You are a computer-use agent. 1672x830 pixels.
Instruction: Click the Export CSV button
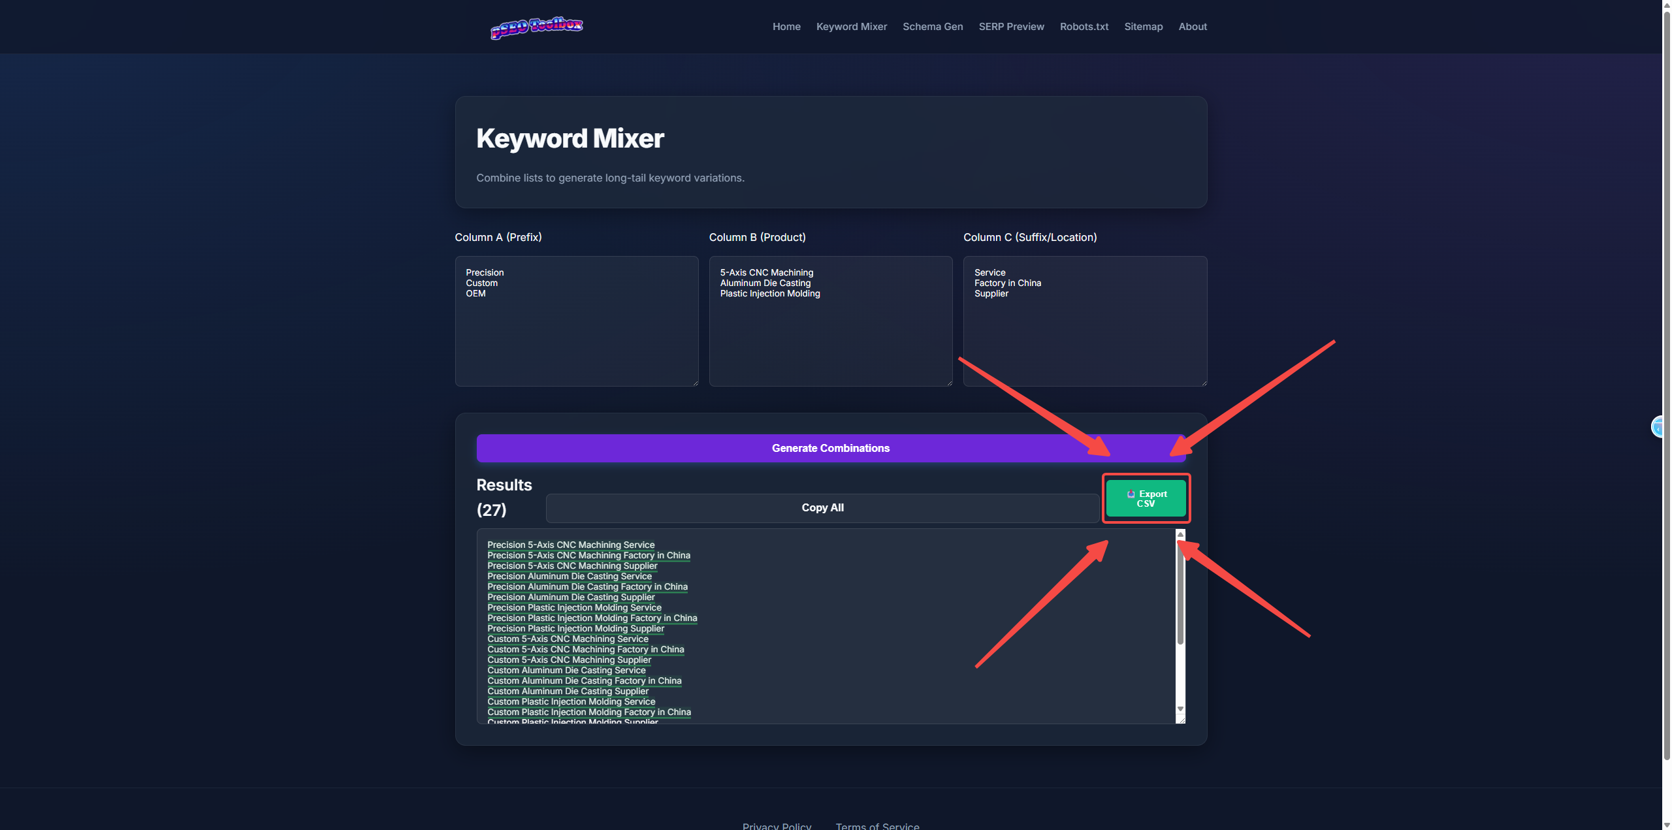coord(1146,498)
